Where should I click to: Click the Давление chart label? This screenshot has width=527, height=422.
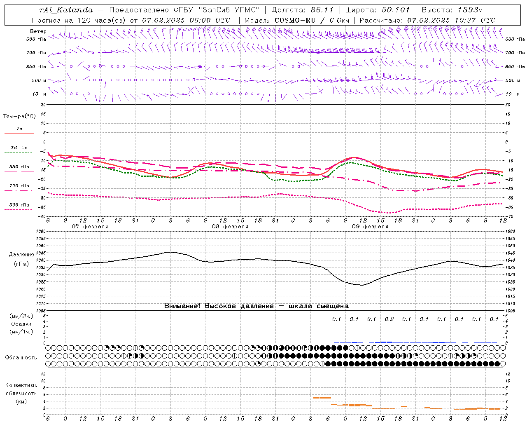click(x=22, y=255)
